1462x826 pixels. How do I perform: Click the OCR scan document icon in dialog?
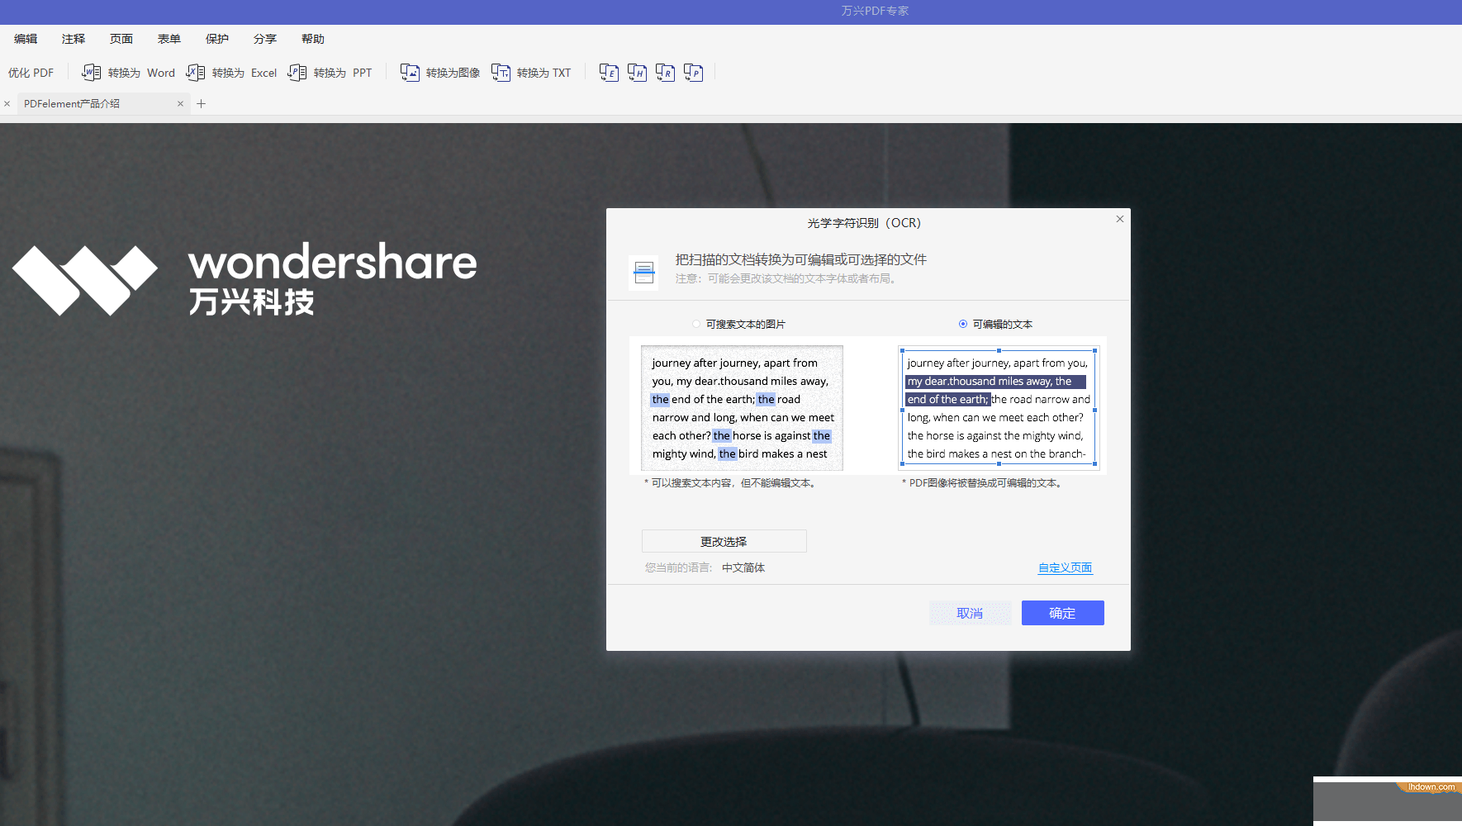(643, 273)
